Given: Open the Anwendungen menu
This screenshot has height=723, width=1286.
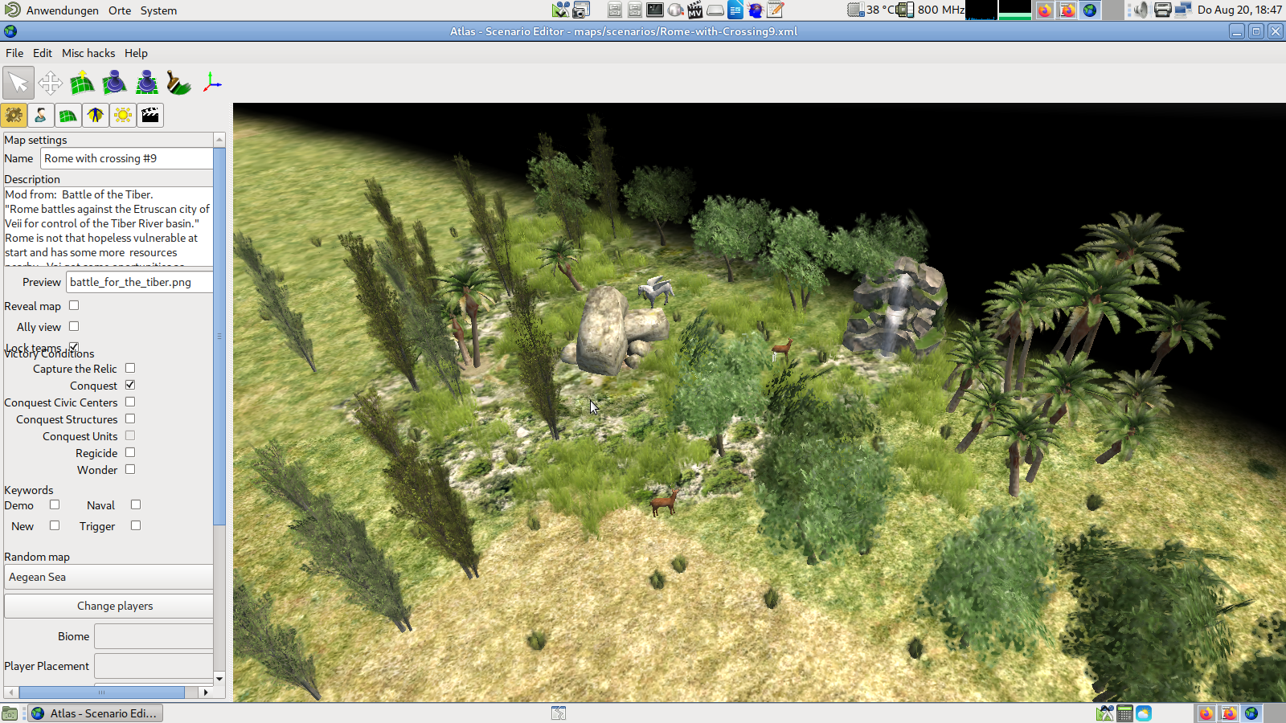Looking at the screenshot, I should pos(63,10).
